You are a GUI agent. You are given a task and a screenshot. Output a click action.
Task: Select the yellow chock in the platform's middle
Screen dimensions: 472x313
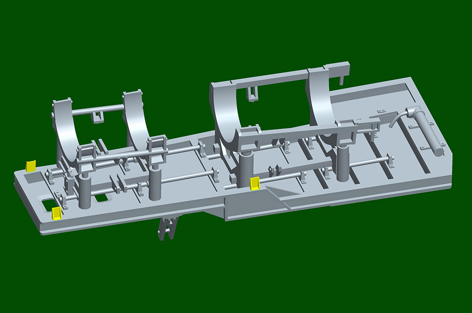tap(254, 184)
